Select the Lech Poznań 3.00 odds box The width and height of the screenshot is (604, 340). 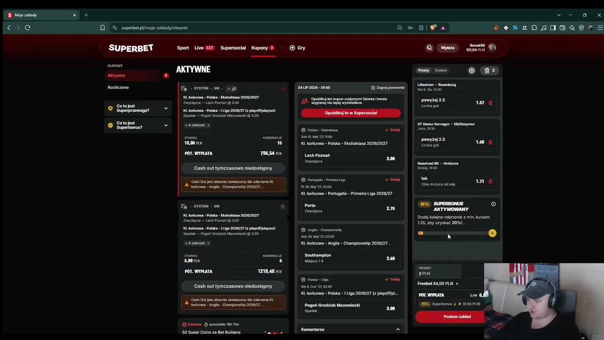click(350, 158)
